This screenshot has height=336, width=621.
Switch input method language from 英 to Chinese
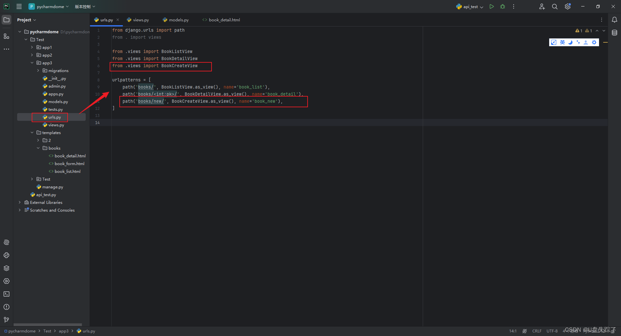[x=562, y=42]
